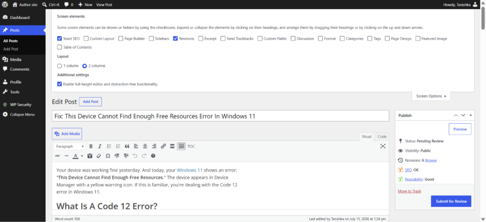
Task: Disable full-height editor checkbox
Action: point(59,84)
